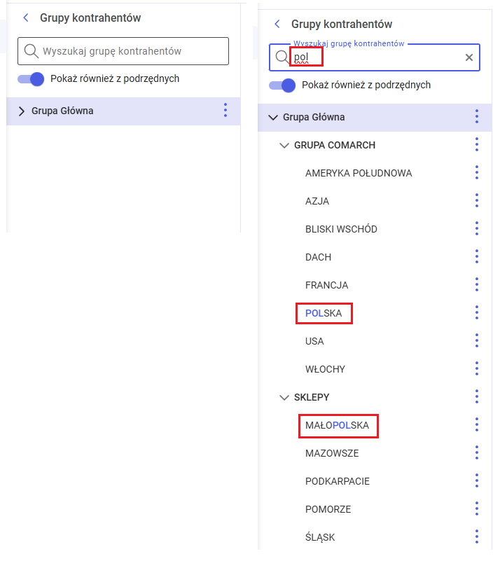
Task: Collapse the GRUPA COMARCH branch
Action: [x=284, y=145]
